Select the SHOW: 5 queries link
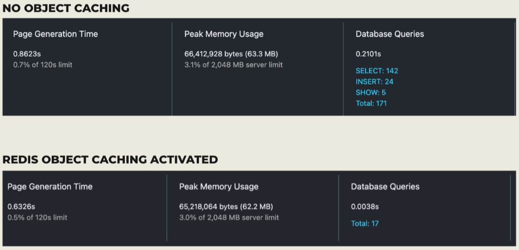 [371, 93]
